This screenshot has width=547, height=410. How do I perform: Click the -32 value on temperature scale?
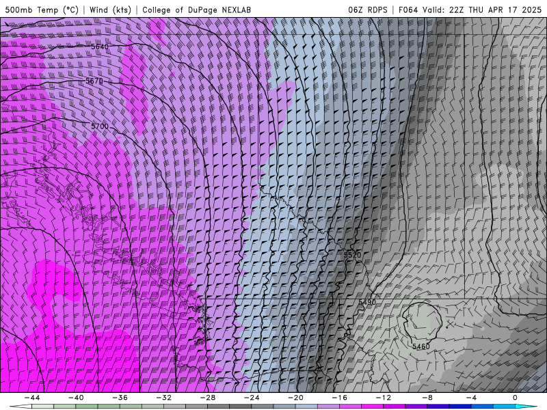[163, 398]
